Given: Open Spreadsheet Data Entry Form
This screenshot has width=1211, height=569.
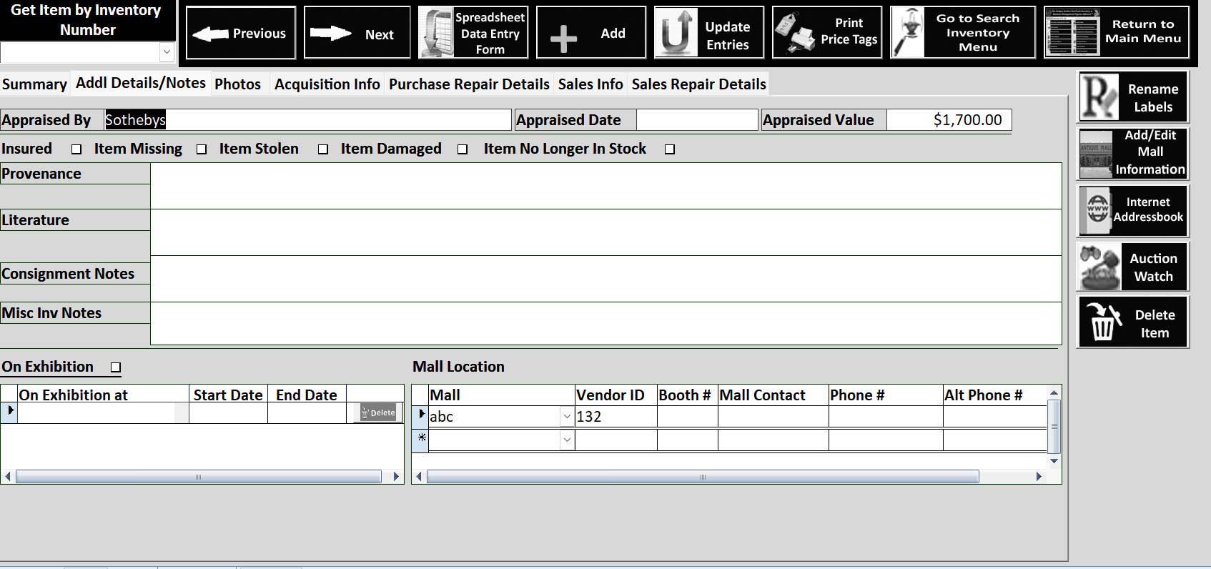Looking at the screenshot, I should point(473,33).
